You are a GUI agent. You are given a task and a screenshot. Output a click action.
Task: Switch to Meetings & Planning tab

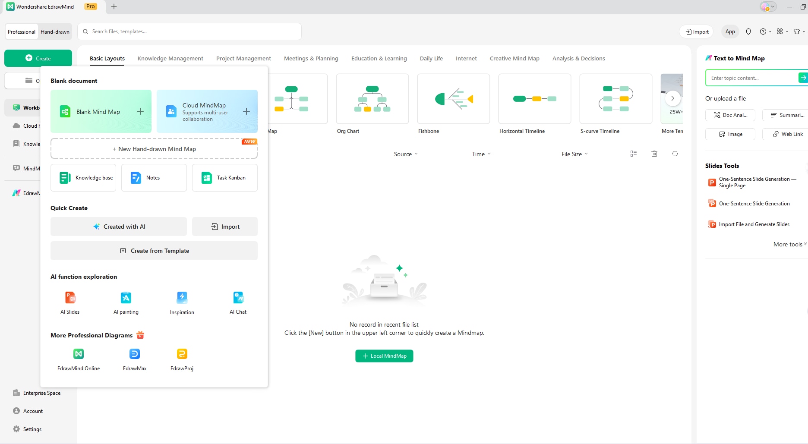coord(311,59)
